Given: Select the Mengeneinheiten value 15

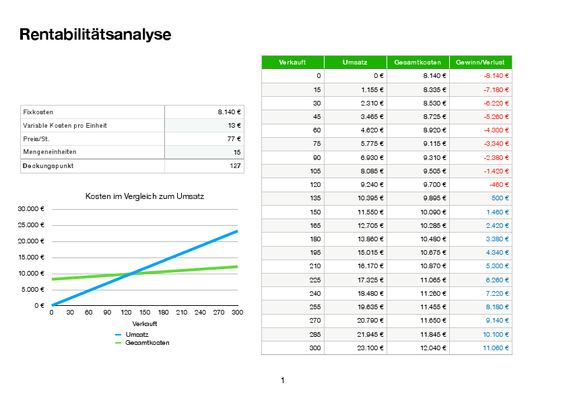Looking at the screenshot, I should click(204, 152).
